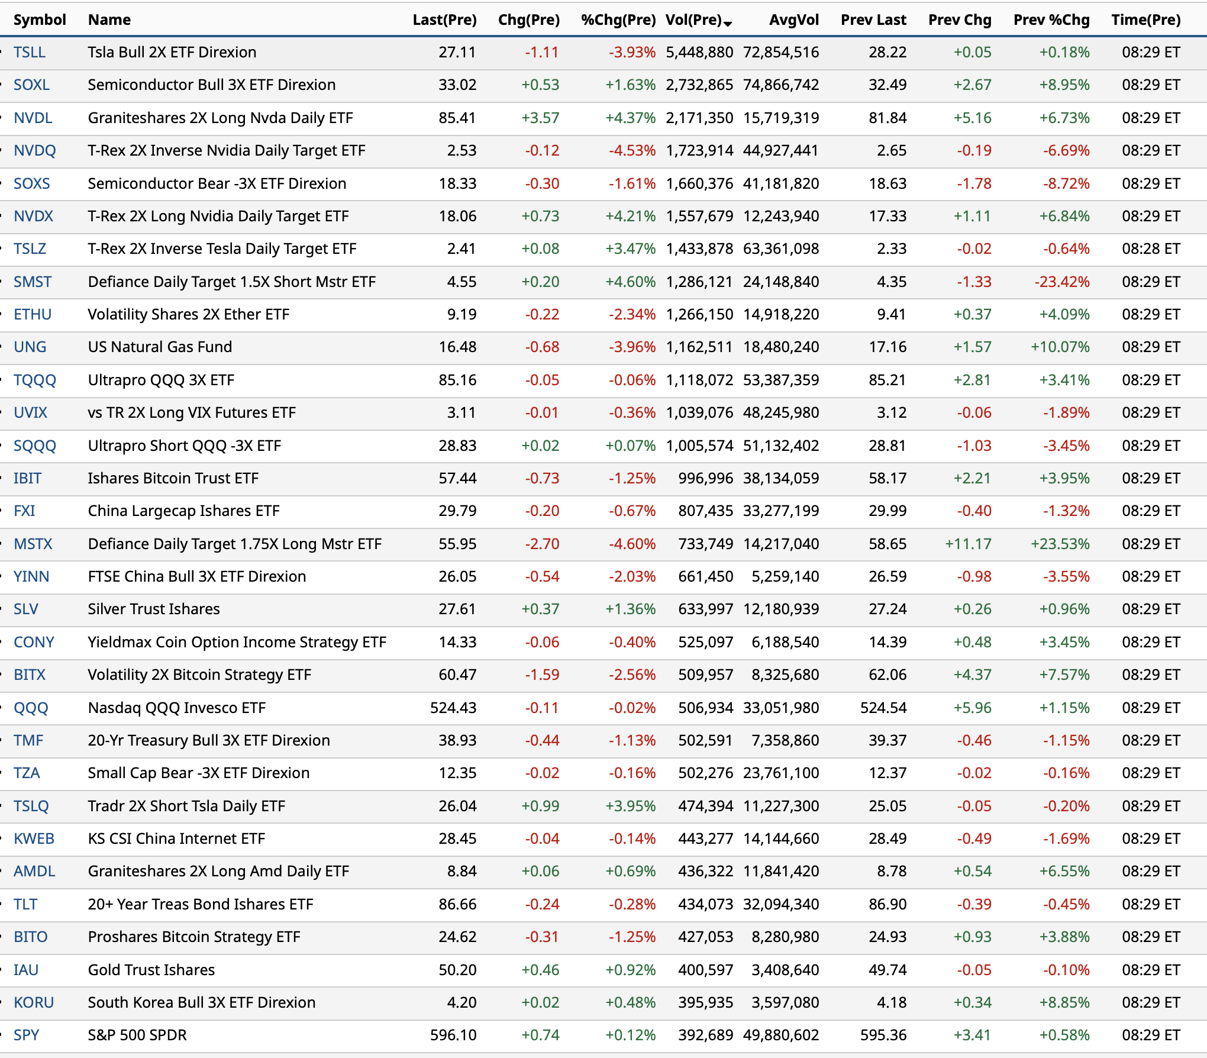
Task: Sort by the AvgVol header
Action: pyautogui.click(x=793, y=20)
